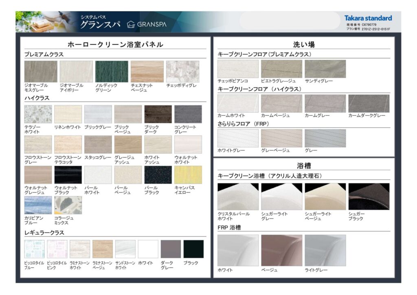417x295 pixels.
Task: Click the Takara standard logo
Action: pyautogui.click(x=368, y=18)
